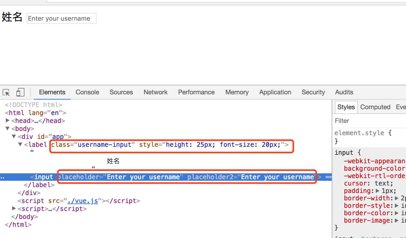This screenshot has width=406, height=238.
Task: Select the html lang="en" node
Action: click(36, 113)
